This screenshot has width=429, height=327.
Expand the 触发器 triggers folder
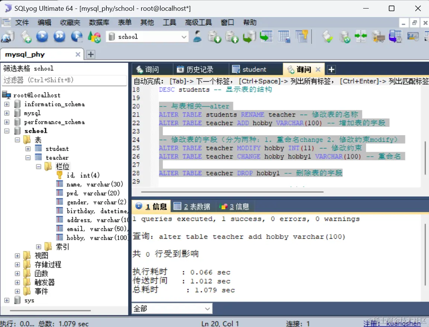17,282
